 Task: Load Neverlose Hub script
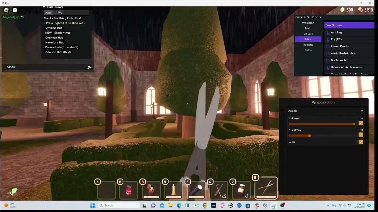pyautogui.click(x=55, y=42)
